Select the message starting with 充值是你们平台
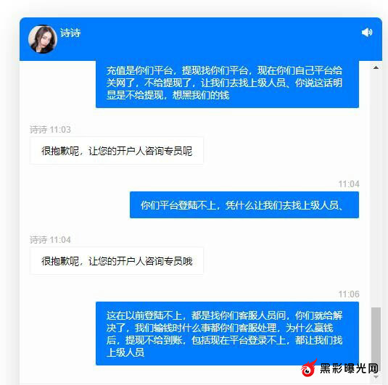 [x=227, y=84]
